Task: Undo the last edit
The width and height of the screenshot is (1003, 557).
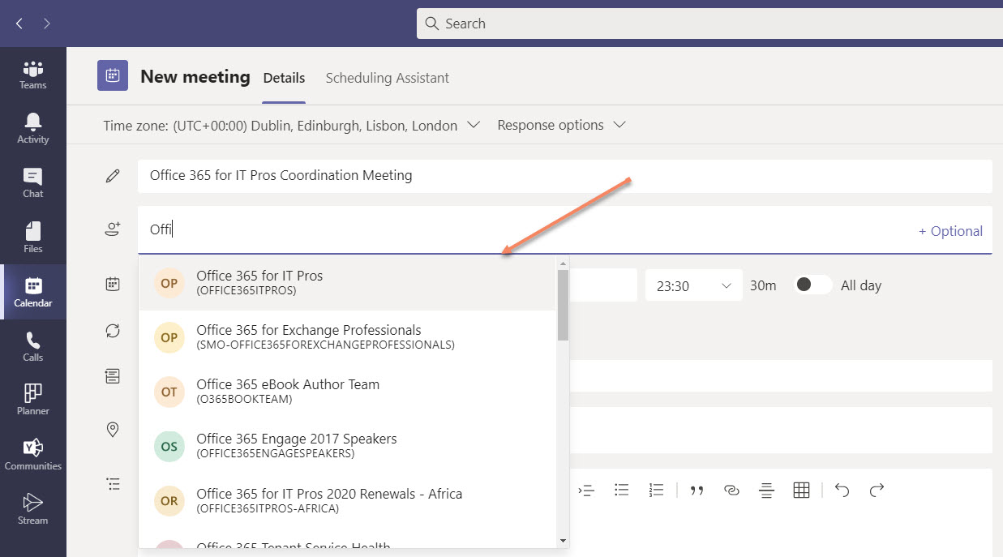Action: tap(842, 490)
